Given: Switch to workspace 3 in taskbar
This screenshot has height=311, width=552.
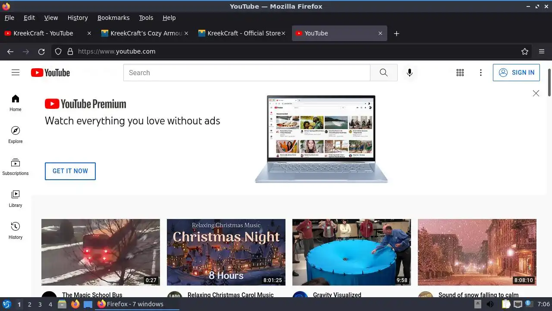Looking at the screenshot, I should [40, 304].
